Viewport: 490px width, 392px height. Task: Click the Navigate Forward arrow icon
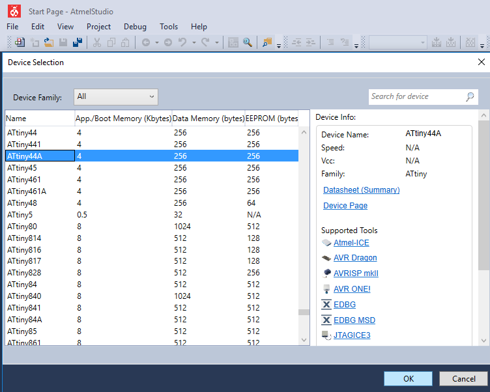click(x=168, y=42)
